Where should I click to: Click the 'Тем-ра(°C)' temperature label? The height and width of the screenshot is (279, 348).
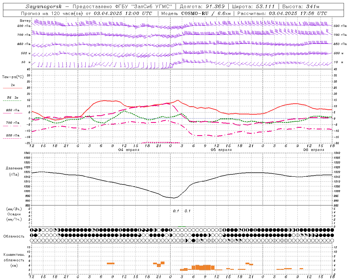tap(13, 77)
